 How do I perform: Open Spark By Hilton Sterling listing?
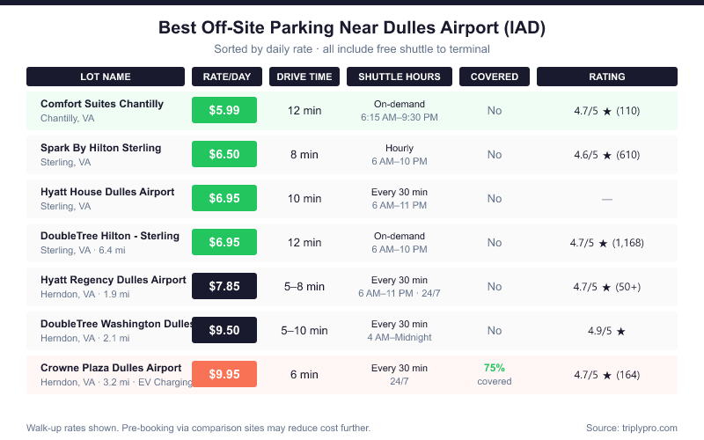100,148
